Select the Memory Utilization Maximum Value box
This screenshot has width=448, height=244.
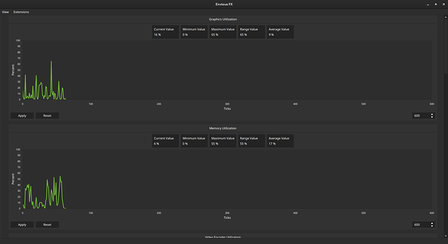tap(223, 141)
